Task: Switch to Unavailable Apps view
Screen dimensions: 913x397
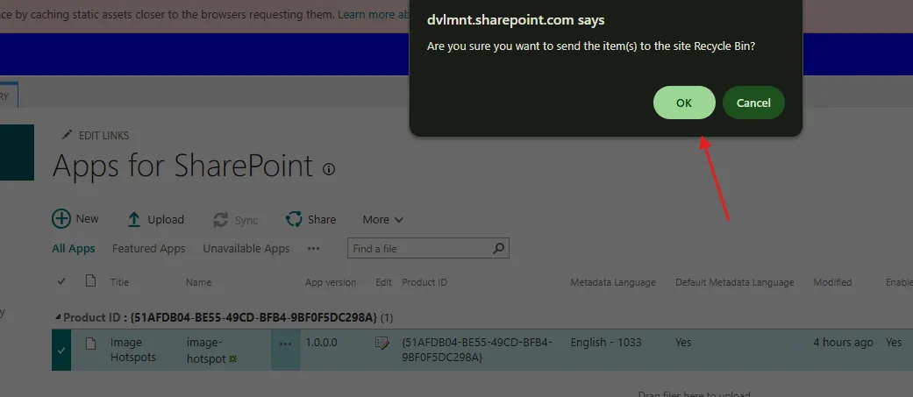Action: (x=246, y=249)
